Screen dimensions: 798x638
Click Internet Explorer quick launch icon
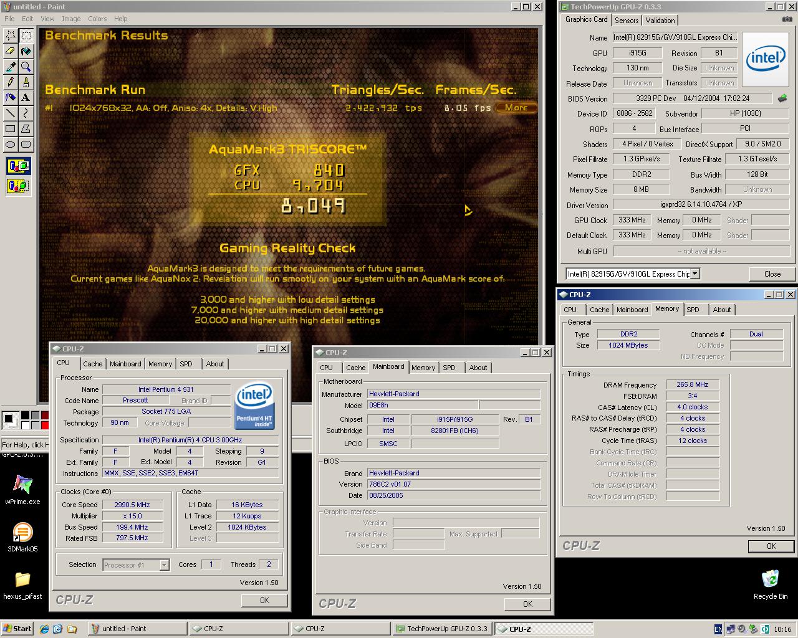44,629
